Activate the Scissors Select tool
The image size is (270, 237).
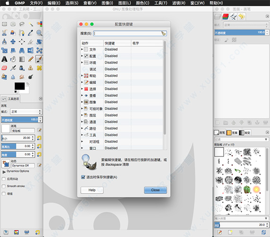point(4,33)
